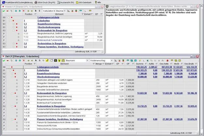Click Summe column filter arrow in Ziel-LV
Image resolution: width=204 pixels, height=136 pixels.
tap(146, 64)
